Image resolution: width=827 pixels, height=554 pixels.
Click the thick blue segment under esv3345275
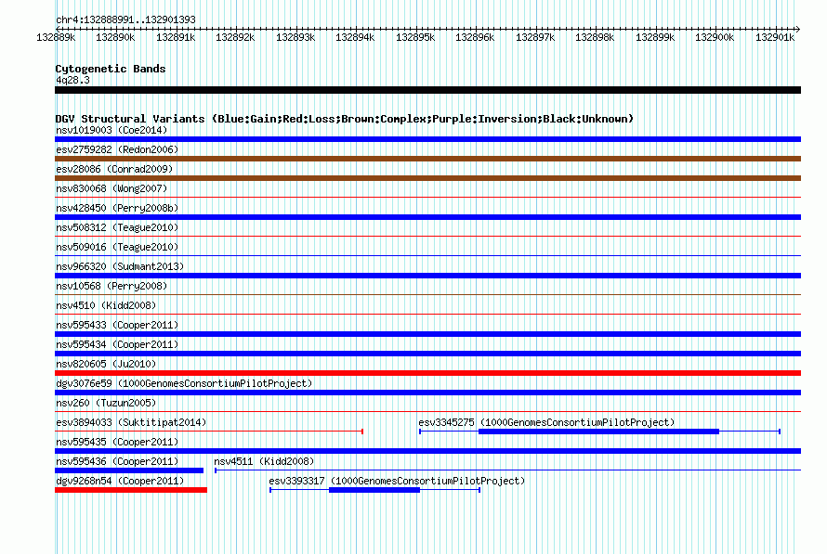pyautogui.click(x=598, y=432)
